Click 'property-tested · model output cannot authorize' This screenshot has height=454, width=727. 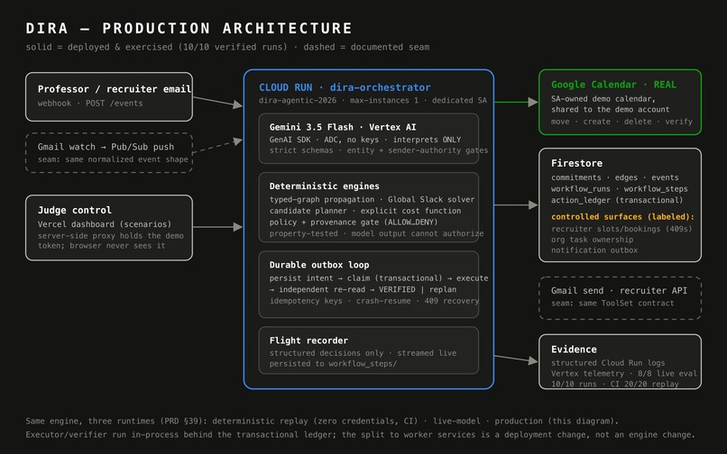click(376, 233)
